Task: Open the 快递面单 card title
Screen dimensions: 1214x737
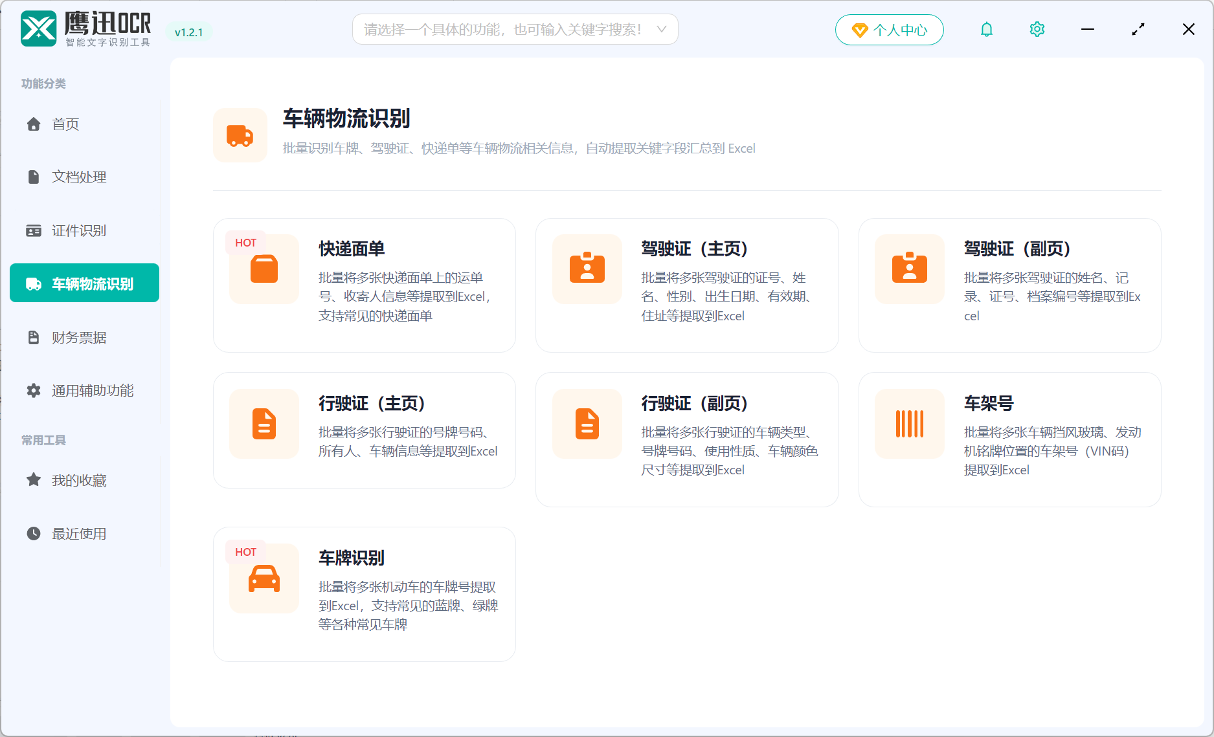Action: click(352, 248)
